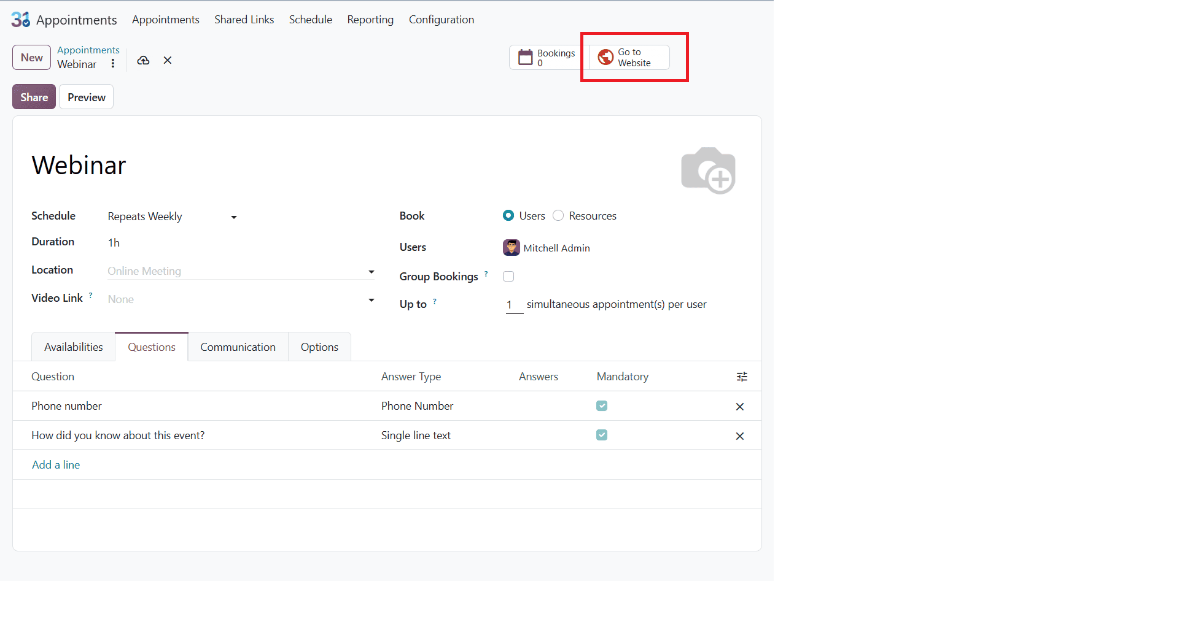The image size is (1179, 633).
Task: Switch to the Availabilities tab
Action: coord(74,347)
